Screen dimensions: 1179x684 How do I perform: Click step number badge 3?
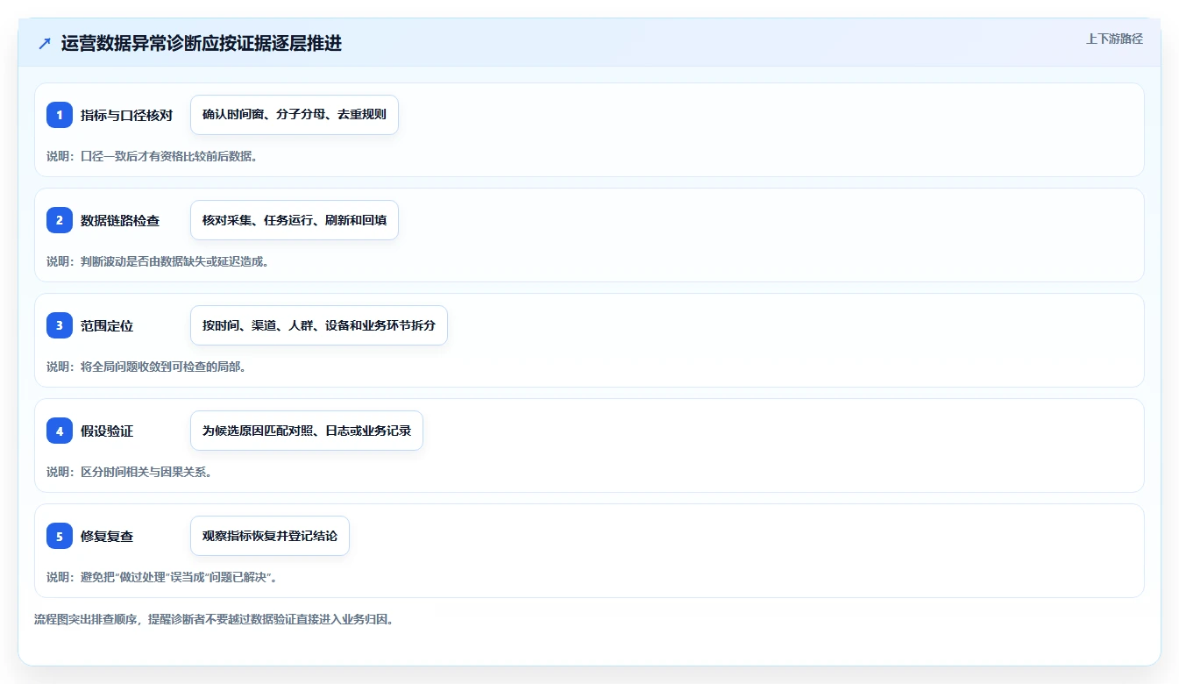(x=60, y=325)
